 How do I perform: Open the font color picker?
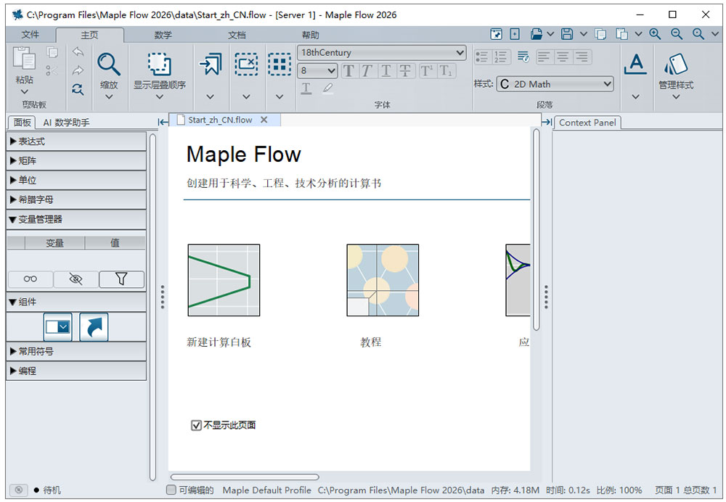[306, 88]
